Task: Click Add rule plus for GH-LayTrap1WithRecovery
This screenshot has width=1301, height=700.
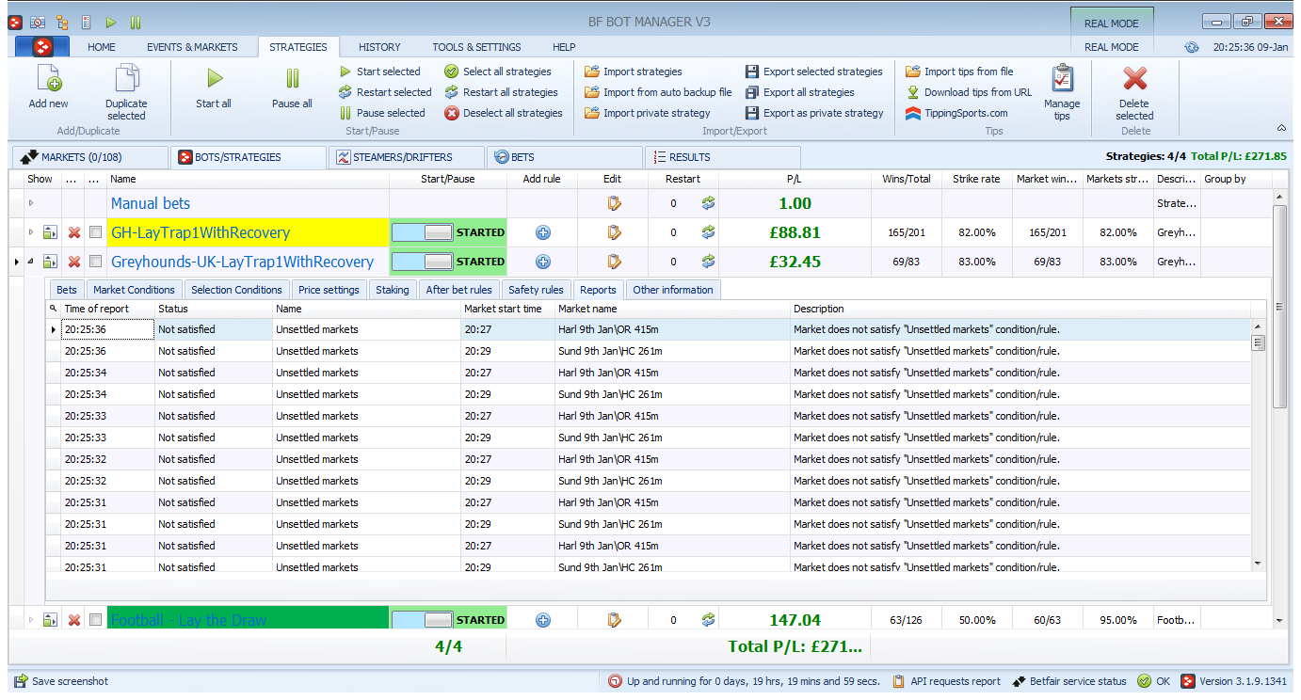Action: click(x=542, y=232)
